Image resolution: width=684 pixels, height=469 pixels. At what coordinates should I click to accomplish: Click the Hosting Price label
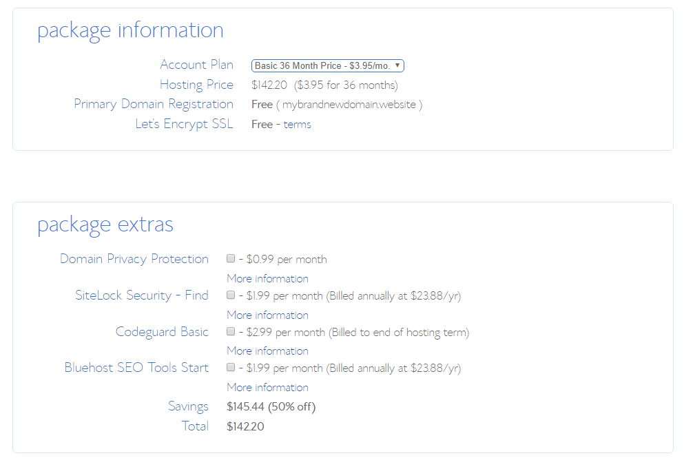point(197,85)
